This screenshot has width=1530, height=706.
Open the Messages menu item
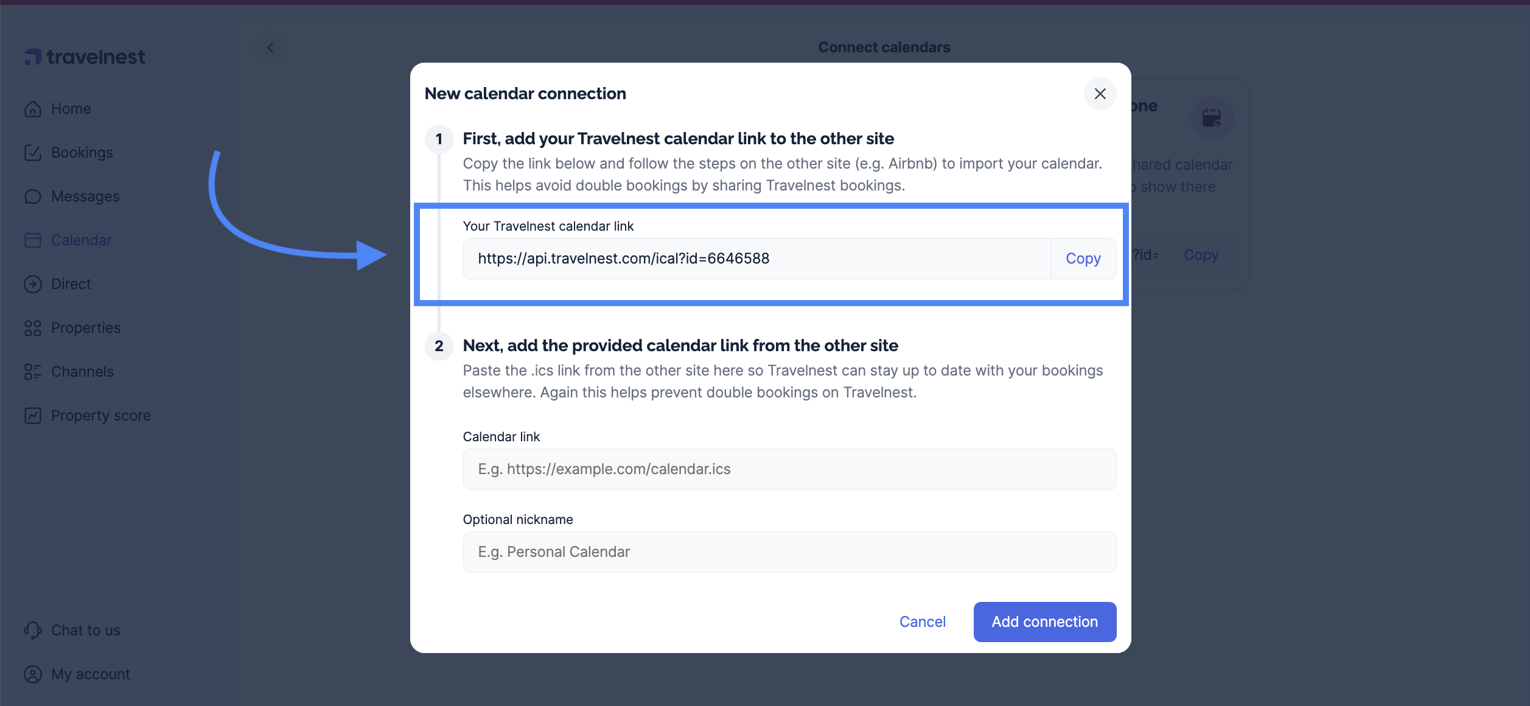(x=85, y=197)
